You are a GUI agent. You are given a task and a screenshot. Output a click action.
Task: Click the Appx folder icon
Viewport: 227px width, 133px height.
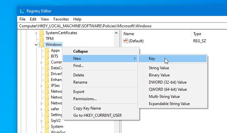click(x=47, y=50)
